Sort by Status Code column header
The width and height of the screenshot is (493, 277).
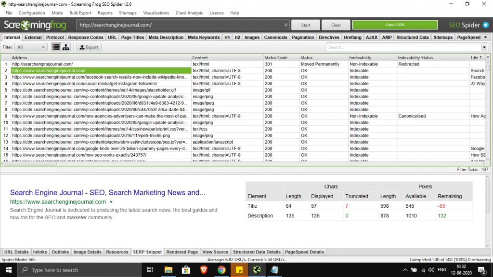click(281, 58)
